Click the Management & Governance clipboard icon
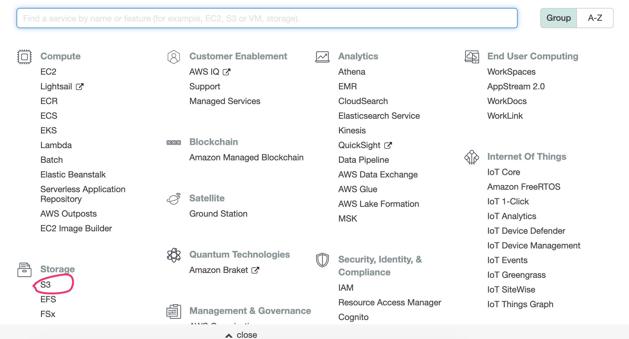 (173, 311)
